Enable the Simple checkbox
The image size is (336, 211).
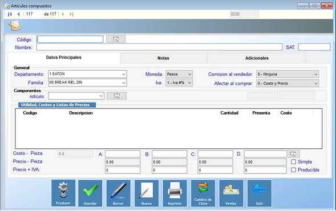point(294,162)
